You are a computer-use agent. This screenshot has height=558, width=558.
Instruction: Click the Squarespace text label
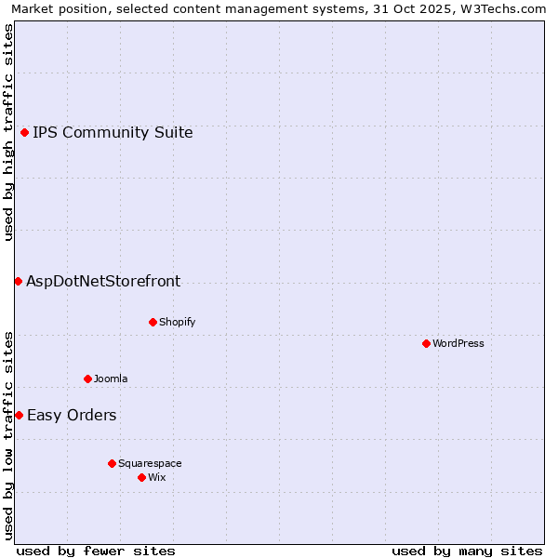click(x=150, y=463)
